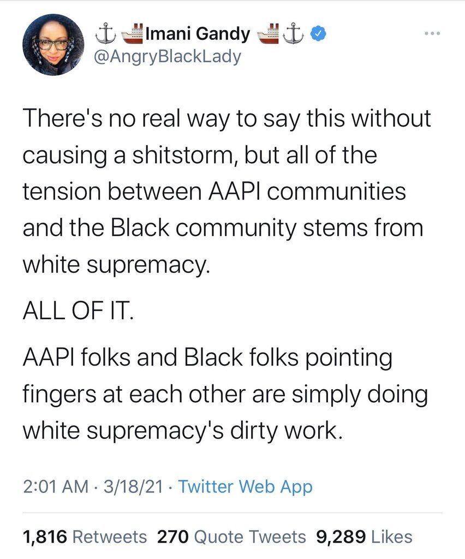
Task: Click the ship emoji right of Imani Gandy
Action: (x=268, y=34)
